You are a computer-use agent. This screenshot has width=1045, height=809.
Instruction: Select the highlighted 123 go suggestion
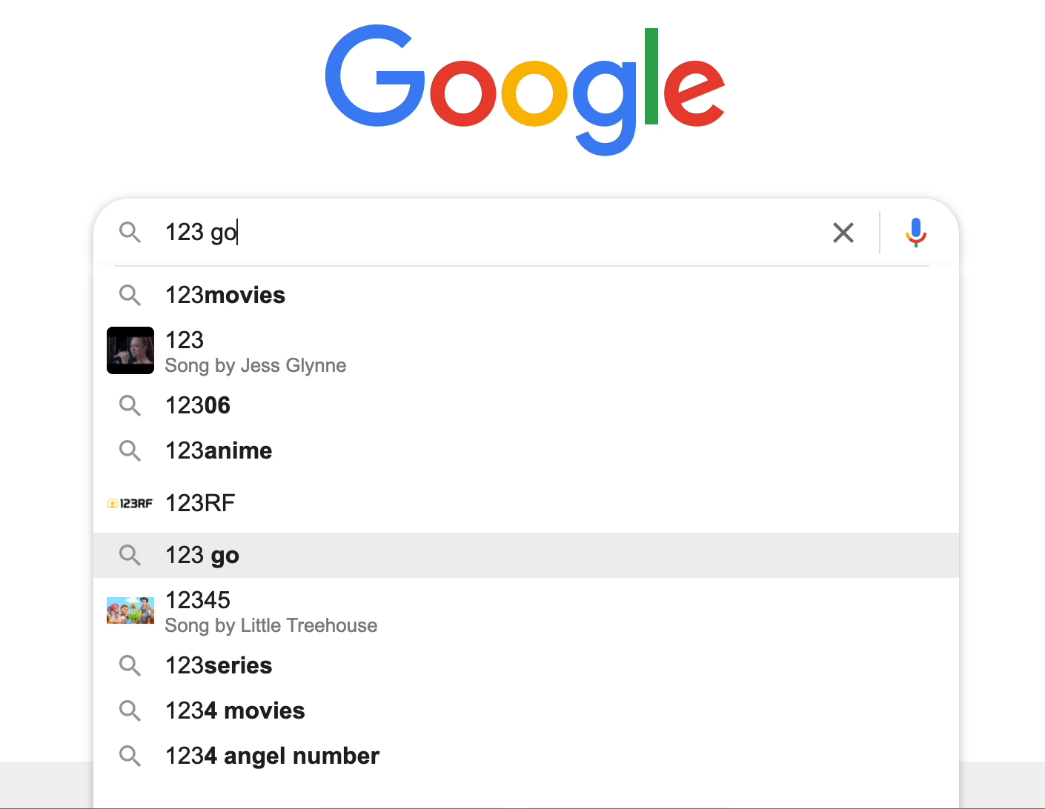pos(526,555)
